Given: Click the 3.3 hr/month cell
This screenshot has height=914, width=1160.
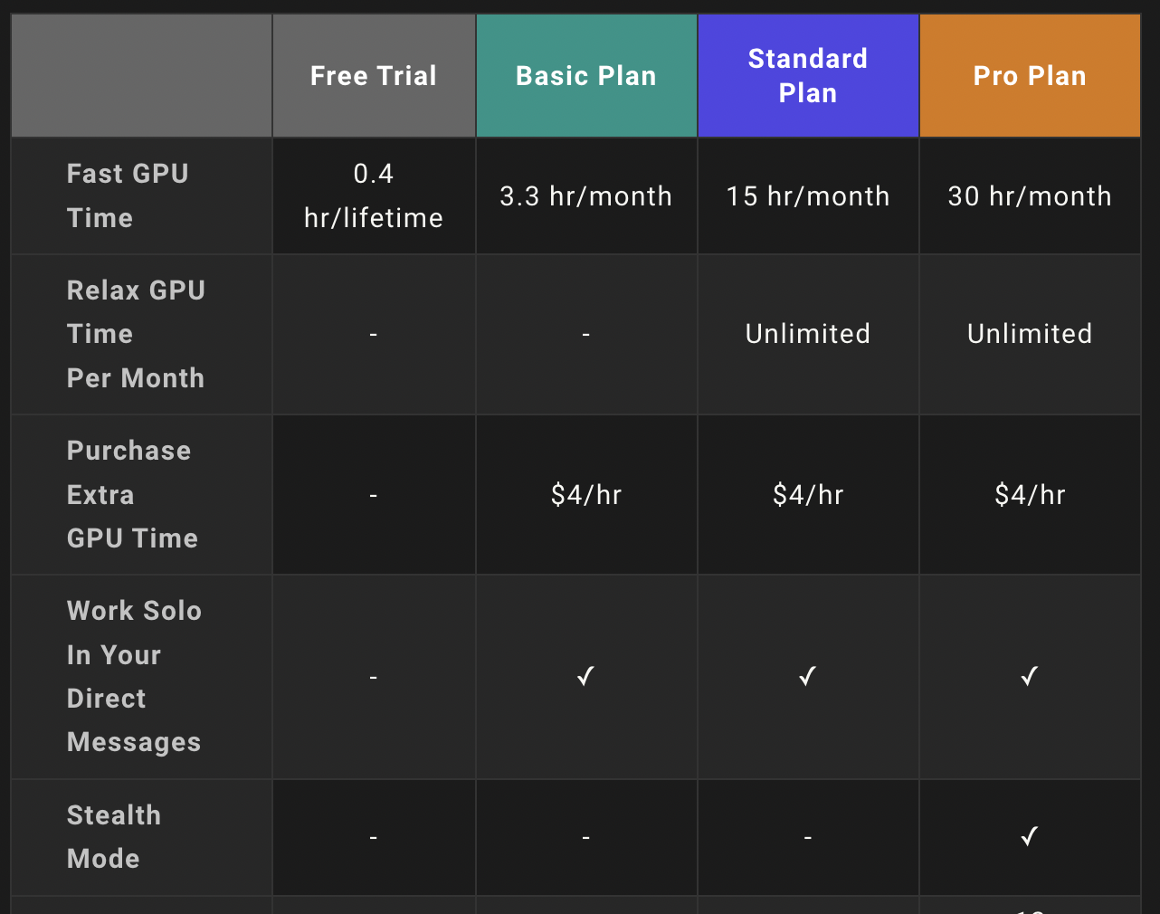Looking at the screenshot, I should click(x=586, y=196).
